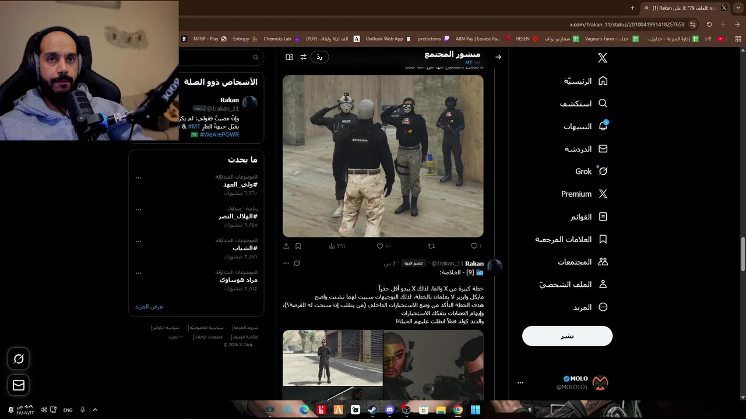This screenshot has height=419, width=746.
Task: Open شروط الخدمة terms of service link
Action: (x=245, y=328)
